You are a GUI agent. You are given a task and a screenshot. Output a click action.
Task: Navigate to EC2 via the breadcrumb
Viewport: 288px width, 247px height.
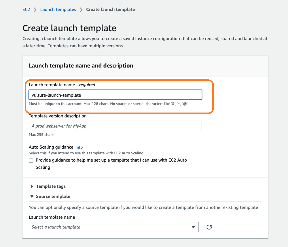coord(26,9)
